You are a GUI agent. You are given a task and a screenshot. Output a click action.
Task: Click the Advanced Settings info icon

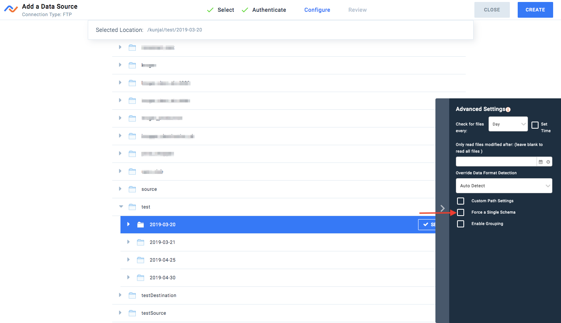click(508, 110)
